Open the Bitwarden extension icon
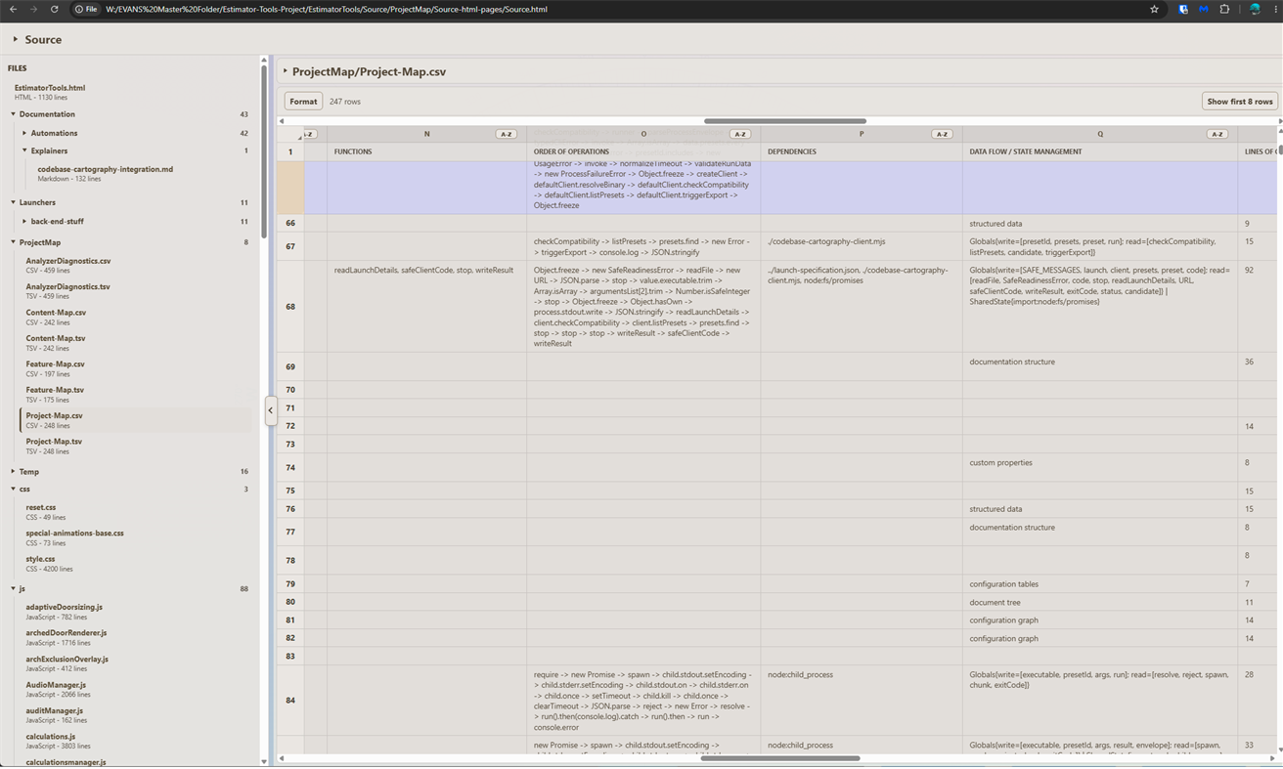The height and width of the screenshot is (769, 1283). point(1183,9)
